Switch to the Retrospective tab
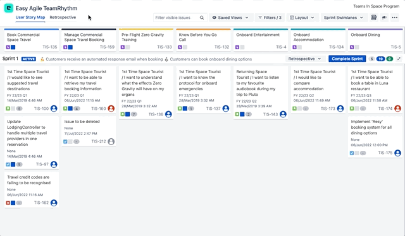Image resolution: width=405 pixels, height=236 pixels. coord(63,17)
